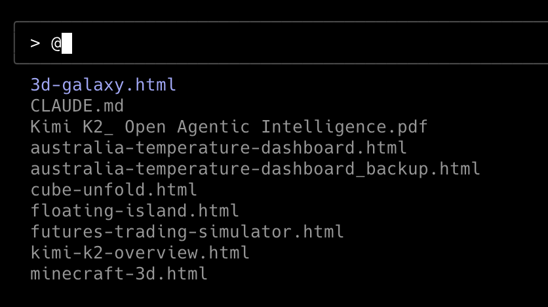Screen dimensions: 548x307
Task: Click the block text cursor
Action: click(x=66, y=43)
